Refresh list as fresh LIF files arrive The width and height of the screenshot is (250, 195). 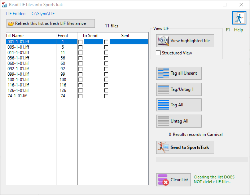click(51, 23)
